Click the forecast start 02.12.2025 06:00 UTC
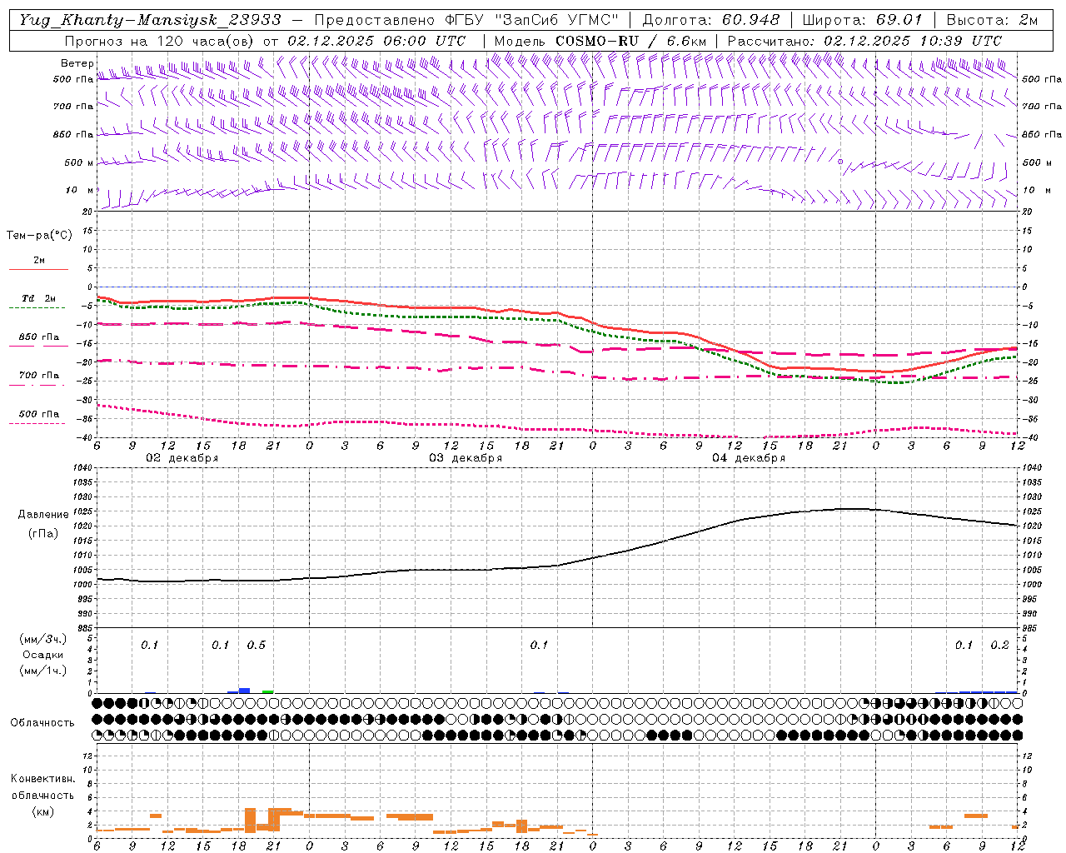The width and height of the screenshot is (1066, 853). click(x=377, y=40)
